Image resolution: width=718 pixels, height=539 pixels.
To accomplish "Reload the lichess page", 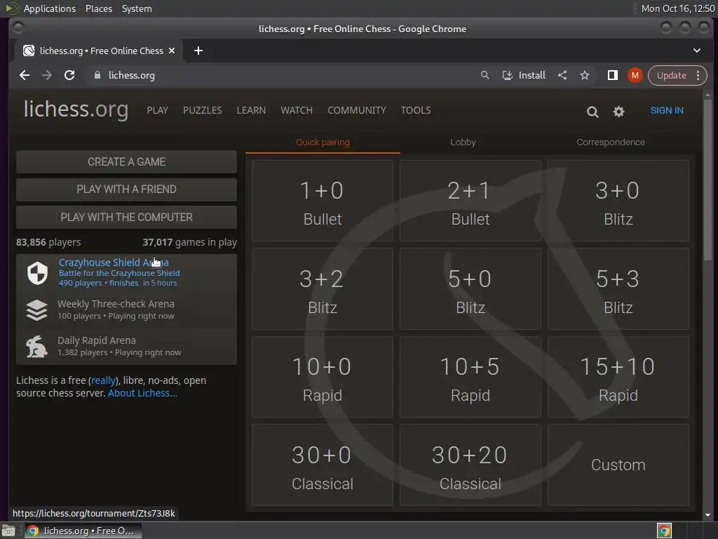I will (69, 75).
